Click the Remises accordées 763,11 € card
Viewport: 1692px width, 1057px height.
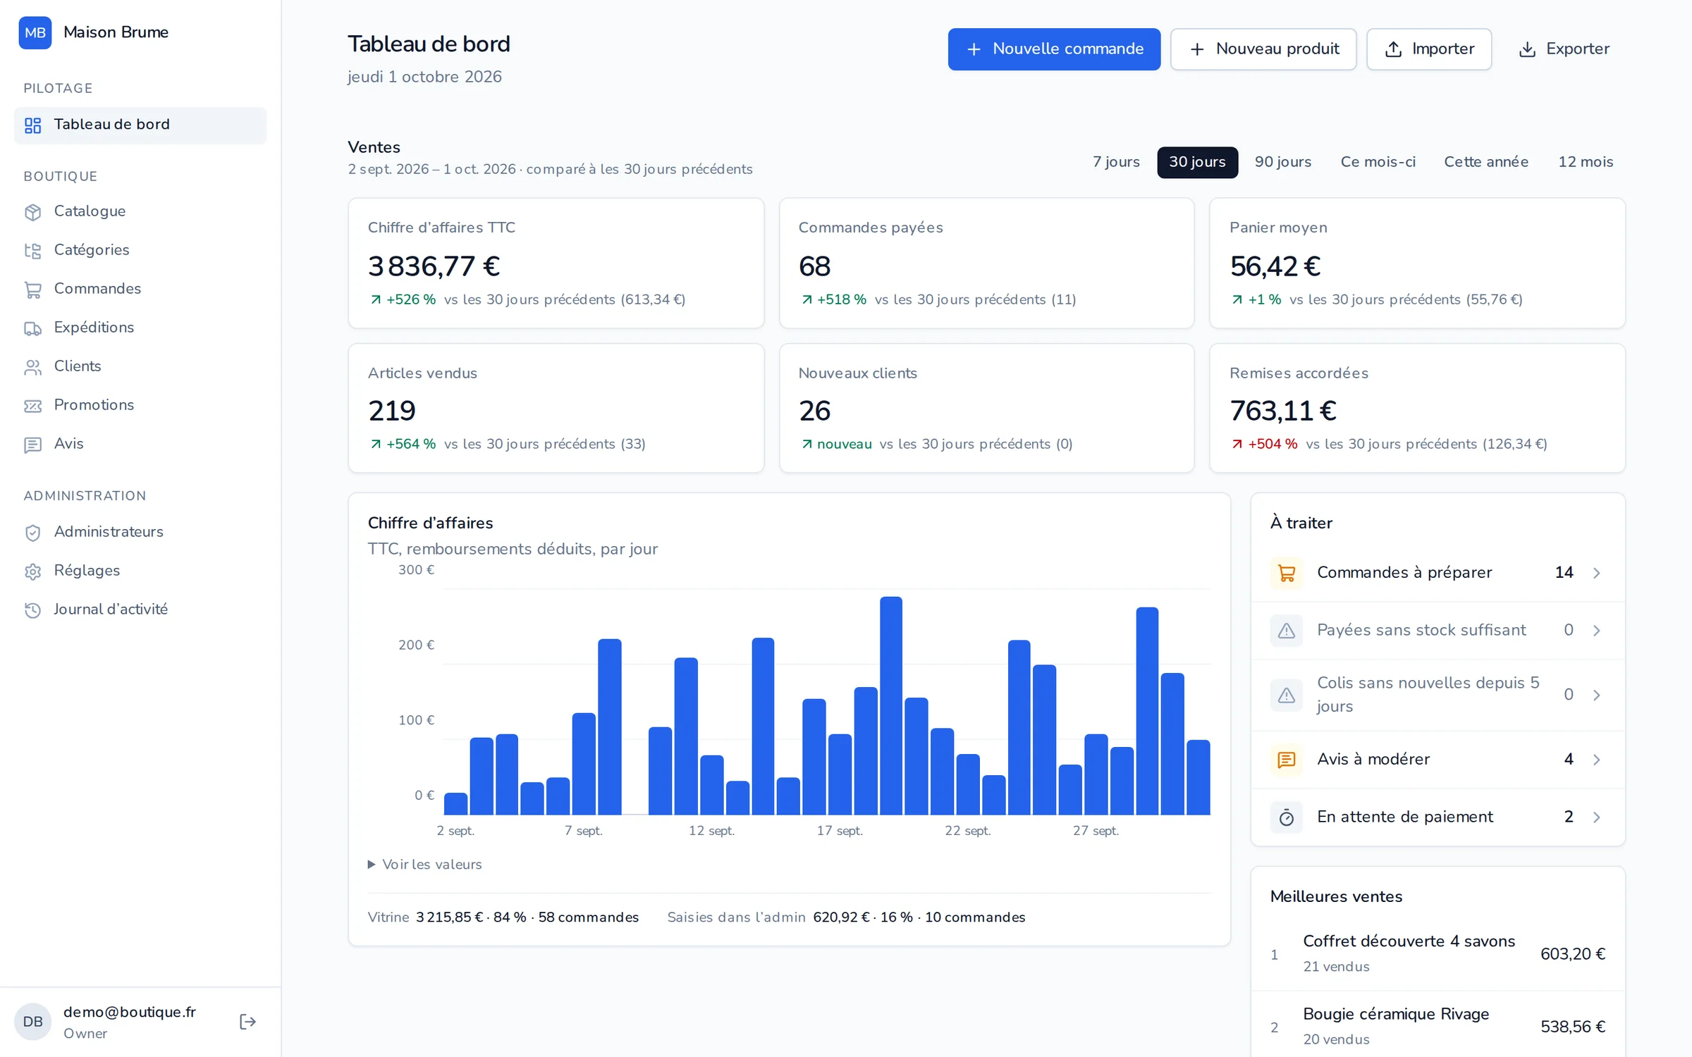coord(1417,408)
